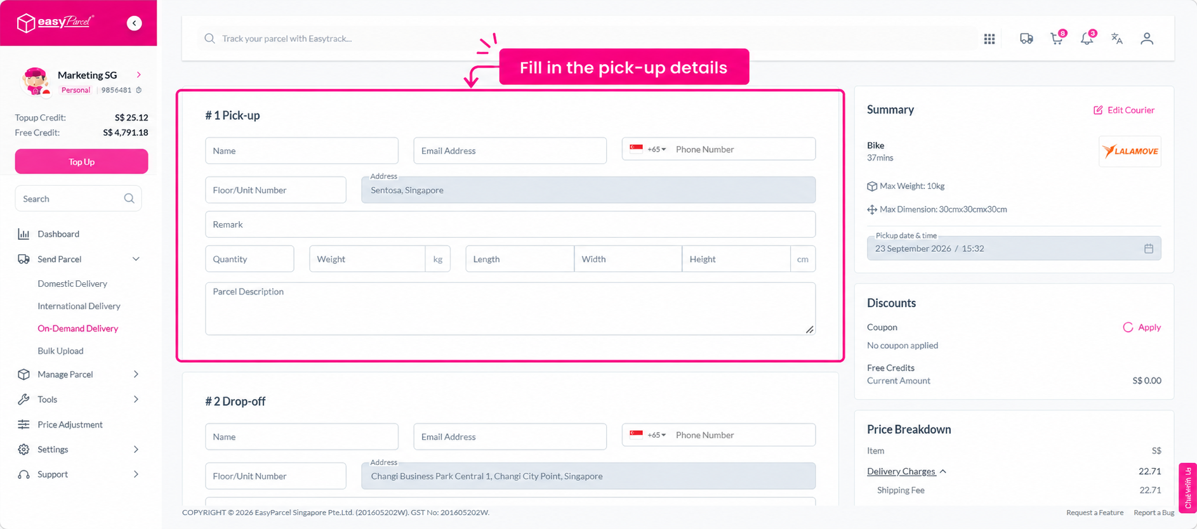The image size is (1197, 529).
Task: Apply a coupon in Discounts
Action: (x=1142, y=327)
